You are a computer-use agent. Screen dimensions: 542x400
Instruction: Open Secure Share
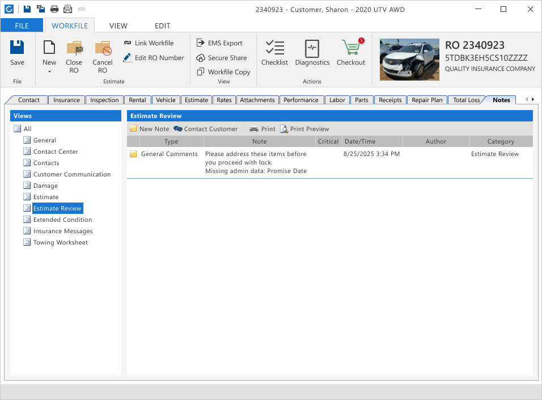coord(221,58)
